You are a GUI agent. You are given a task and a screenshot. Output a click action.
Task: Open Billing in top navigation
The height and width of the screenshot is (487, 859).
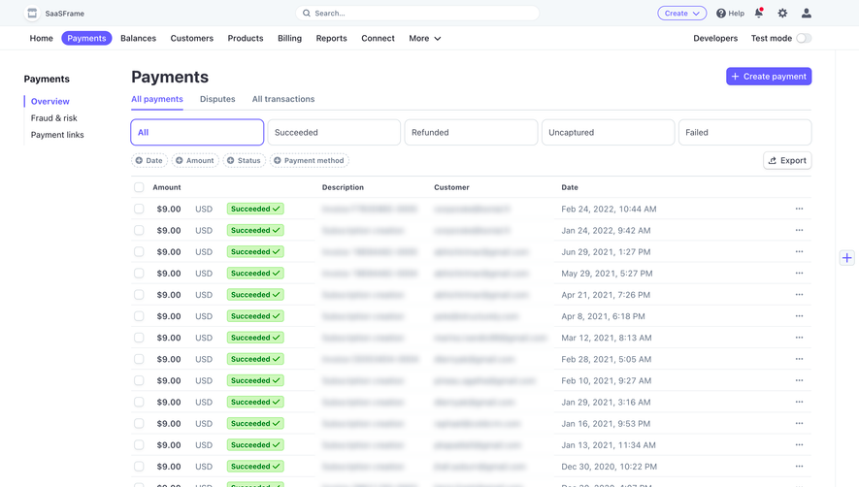[x=289, y=39]
